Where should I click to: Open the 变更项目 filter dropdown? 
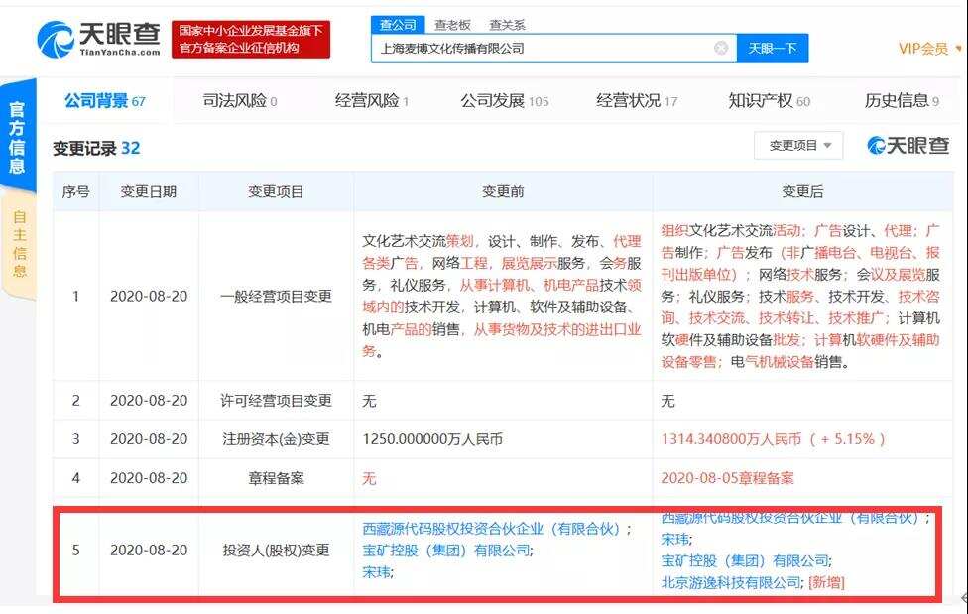coord(798,145)
